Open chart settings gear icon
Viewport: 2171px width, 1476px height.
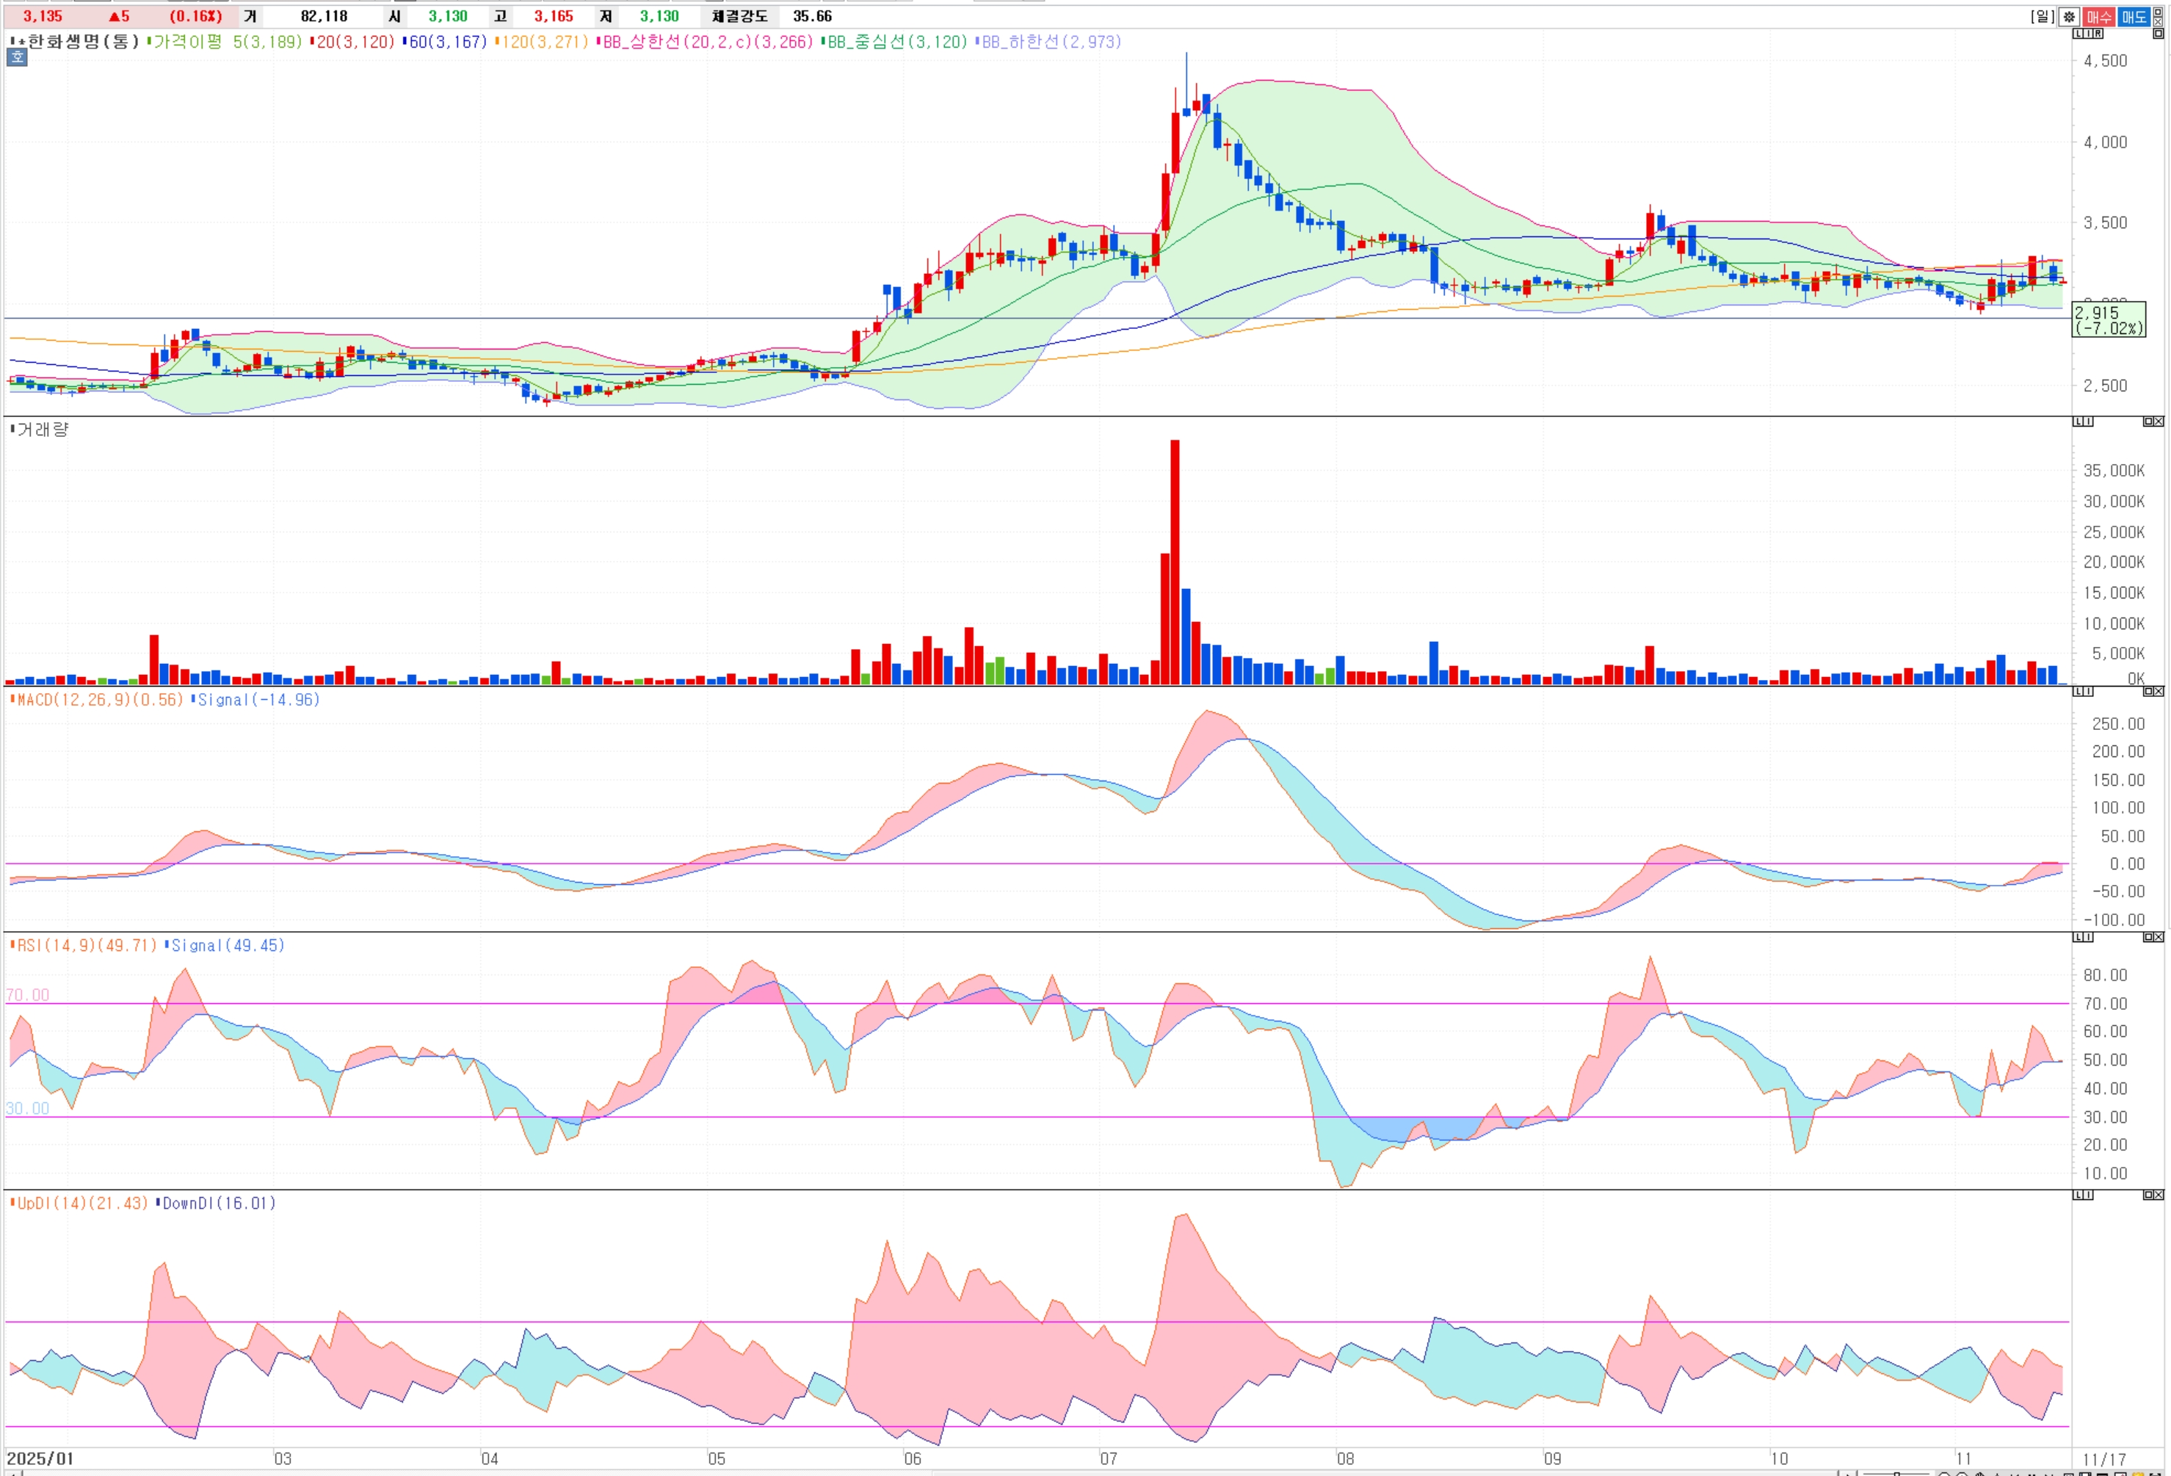click(x=2069, y=17)
